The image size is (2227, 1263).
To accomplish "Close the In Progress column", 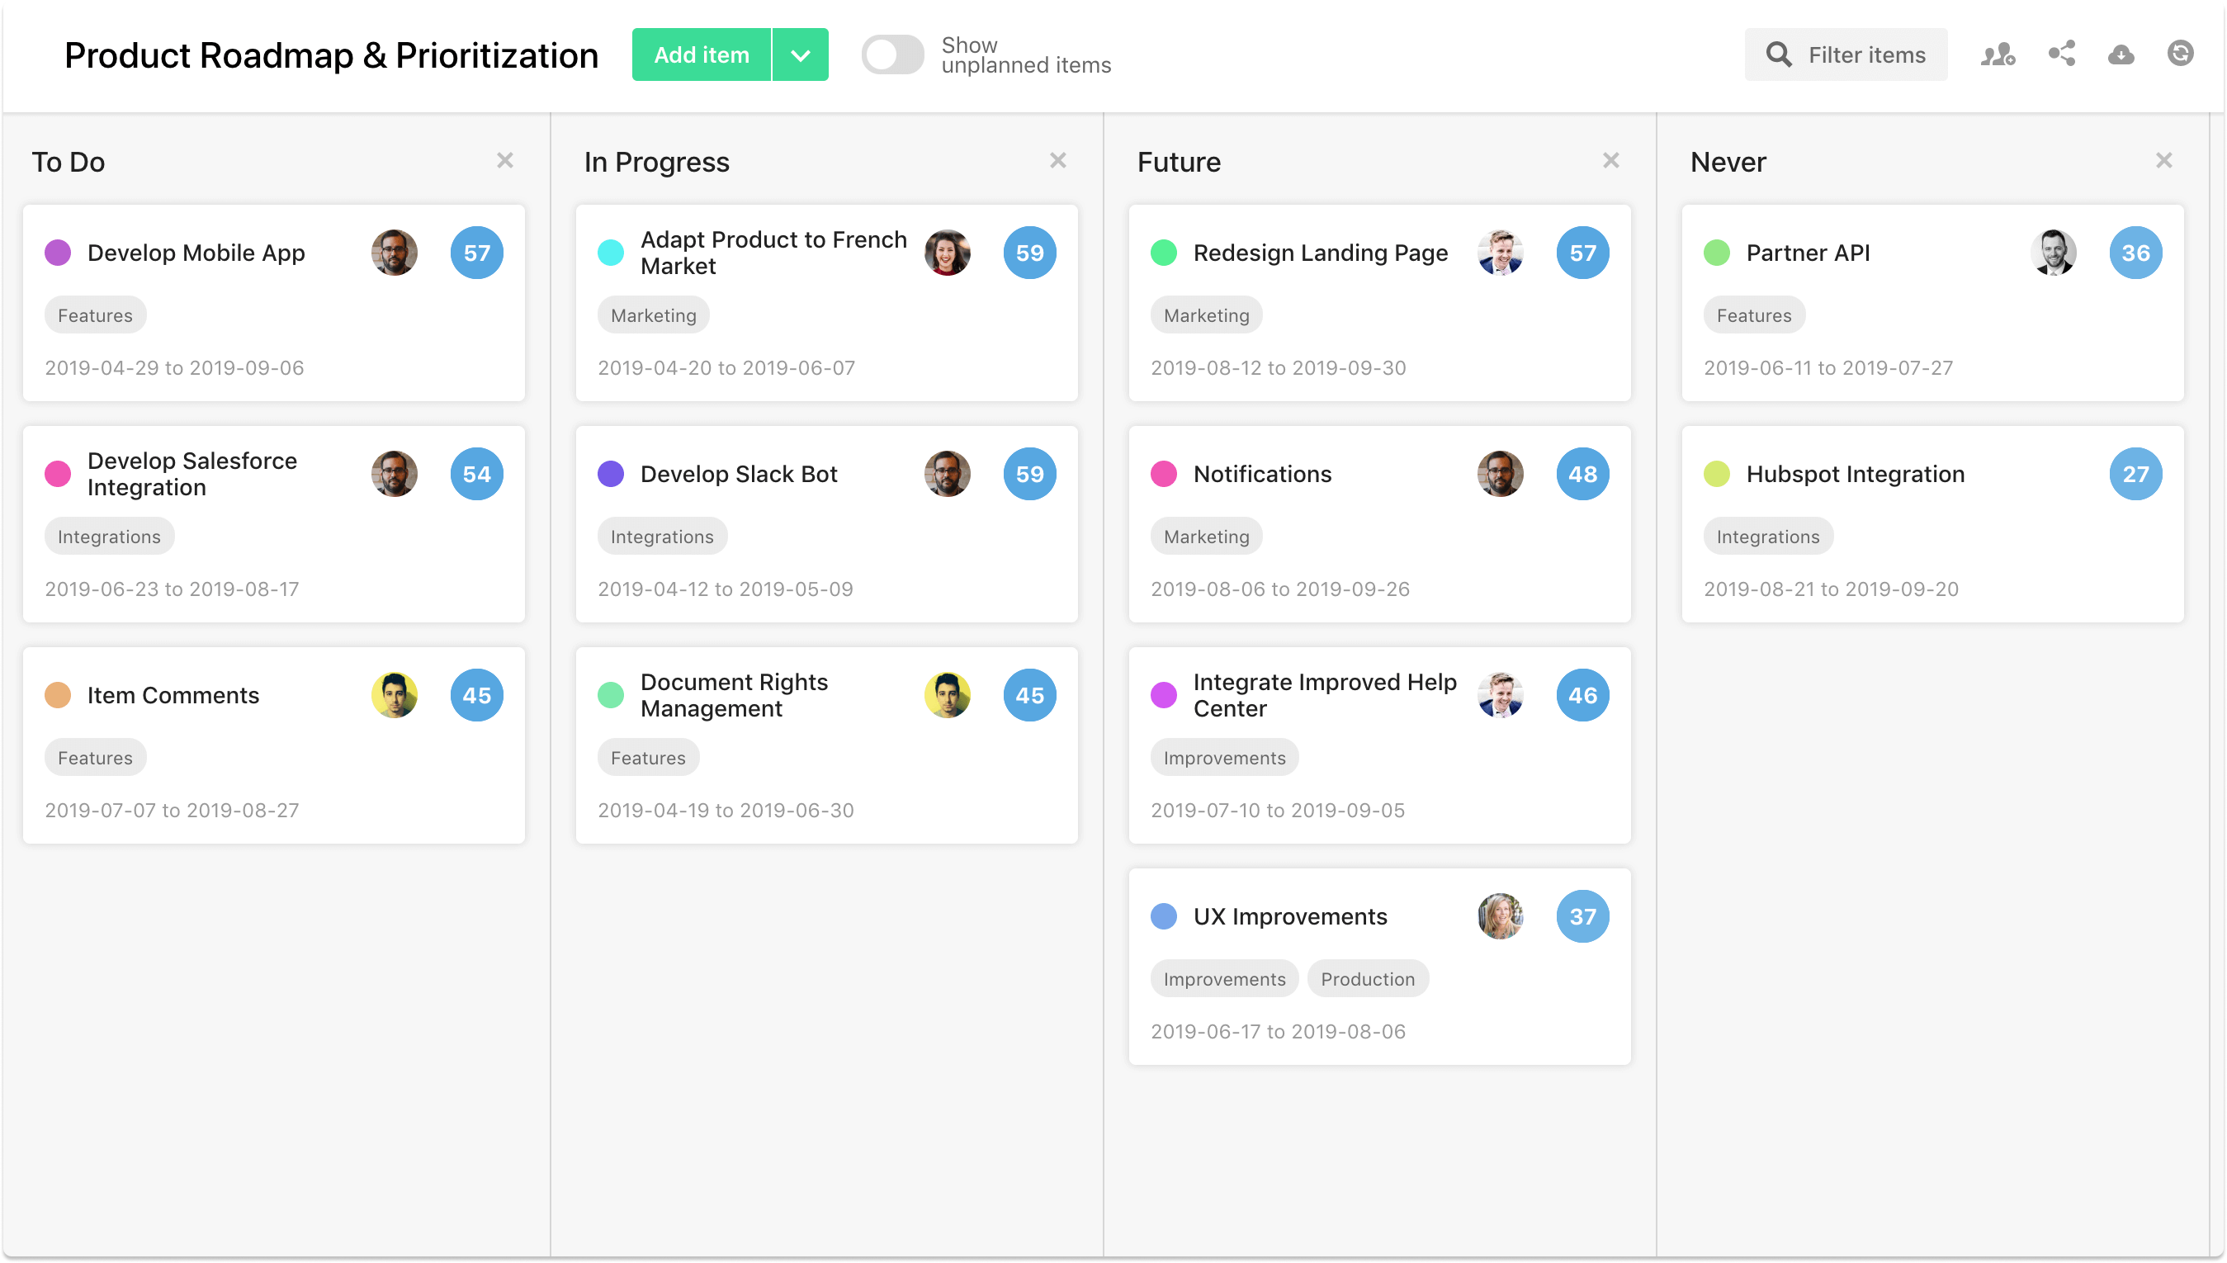I will (1058, 160).
